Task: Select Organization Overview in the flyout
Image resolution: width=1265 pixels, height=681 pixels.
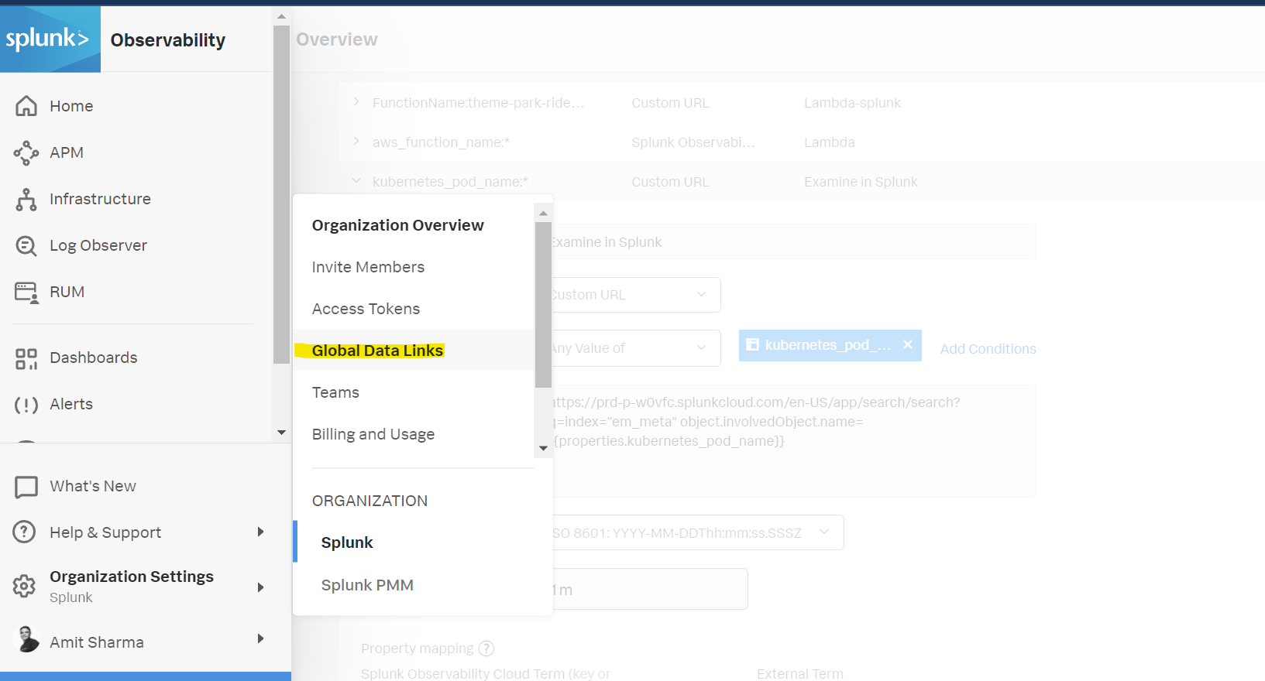Action: point(397,225)
